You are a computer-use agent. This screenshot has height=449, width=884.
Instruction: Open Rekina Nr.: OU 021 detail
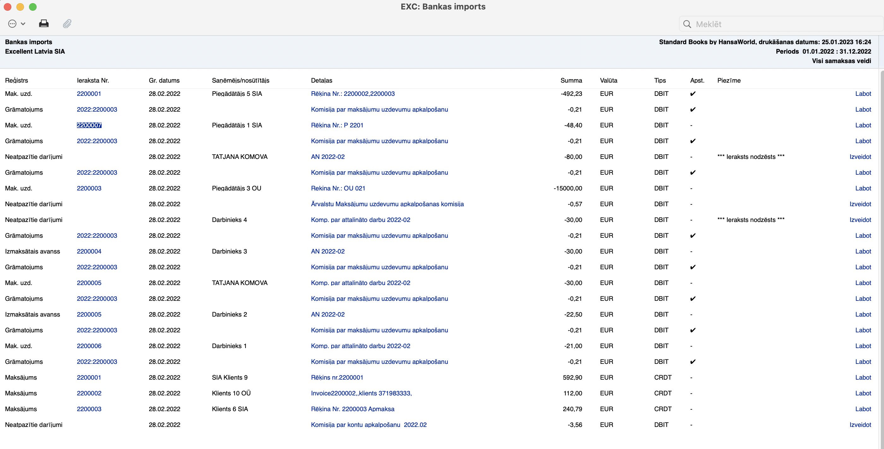[338, 188]
